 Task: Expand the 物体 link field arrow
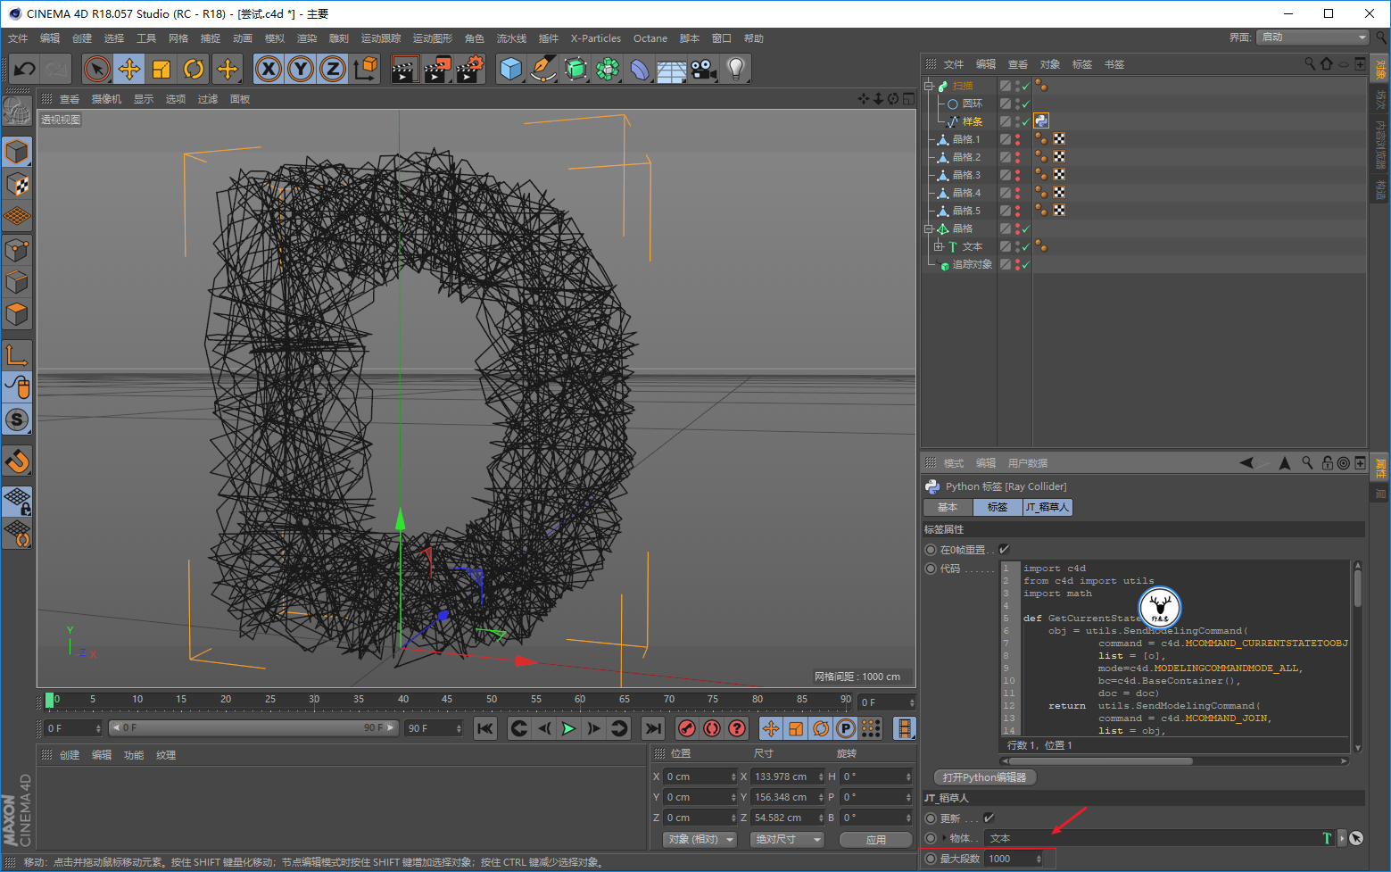point(944,838)
